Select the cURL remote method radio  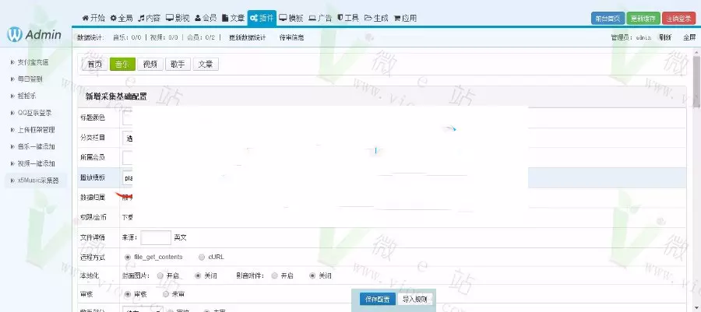(x=202, y=256)
